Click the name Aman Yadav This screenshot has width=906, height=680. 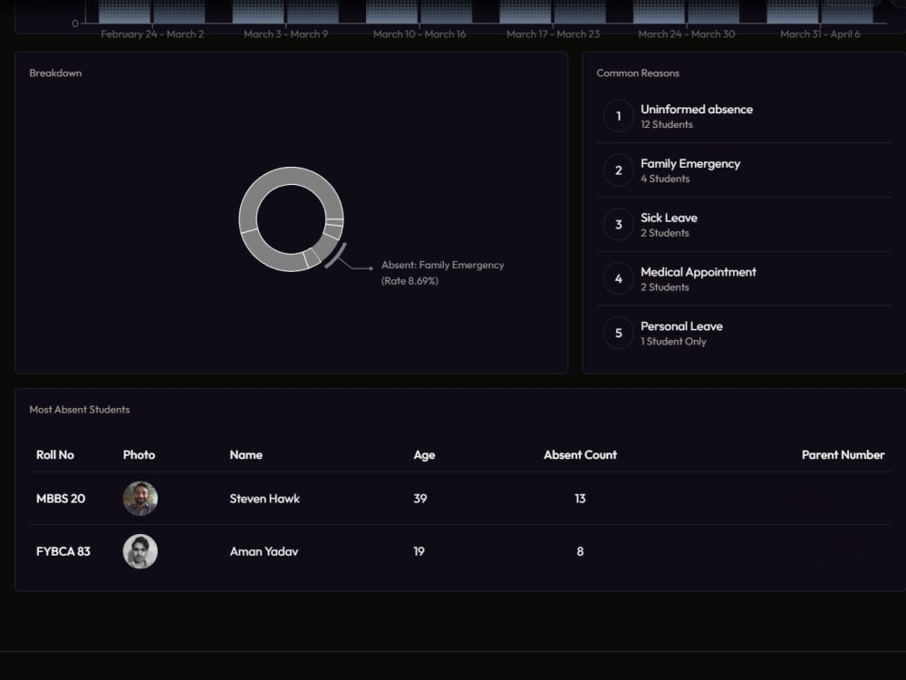pos(264,551)
